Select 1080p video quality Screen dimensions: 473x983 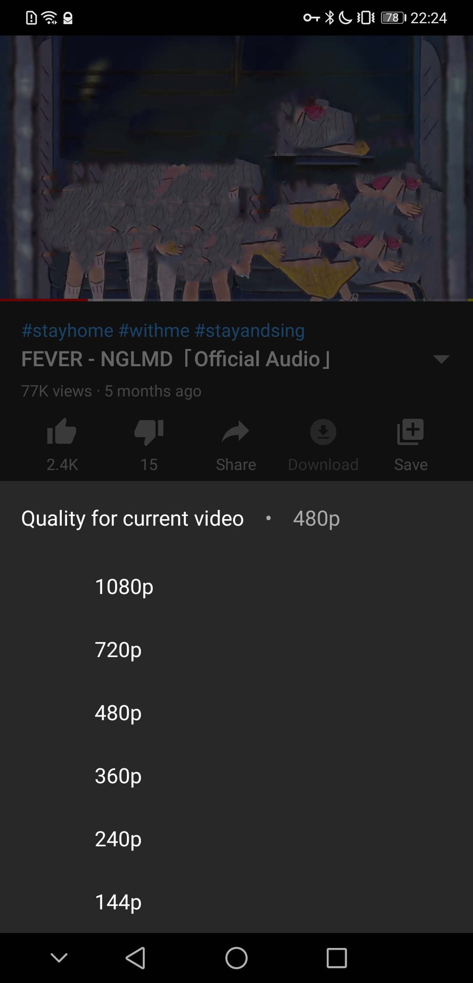(236, 586)
